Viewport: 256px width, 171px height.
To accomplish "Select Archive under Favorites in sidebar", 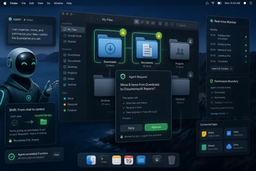I will tap(70, 85).
